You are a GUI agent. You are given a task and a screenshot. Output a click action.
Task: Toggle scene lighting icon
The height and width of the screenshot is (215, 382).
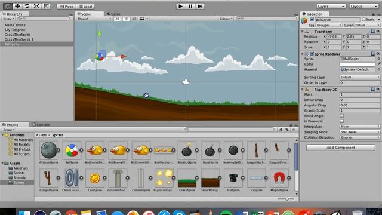(x=126, y=19)
